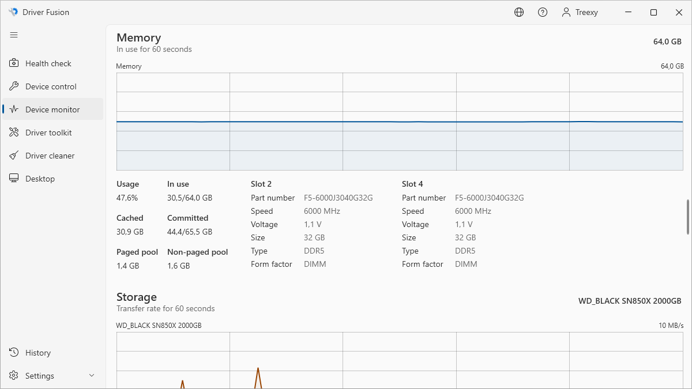This screenshot has height=389, width=692.
Task: Expand the Settings chevron arrow
Action: tap(92, 376)
